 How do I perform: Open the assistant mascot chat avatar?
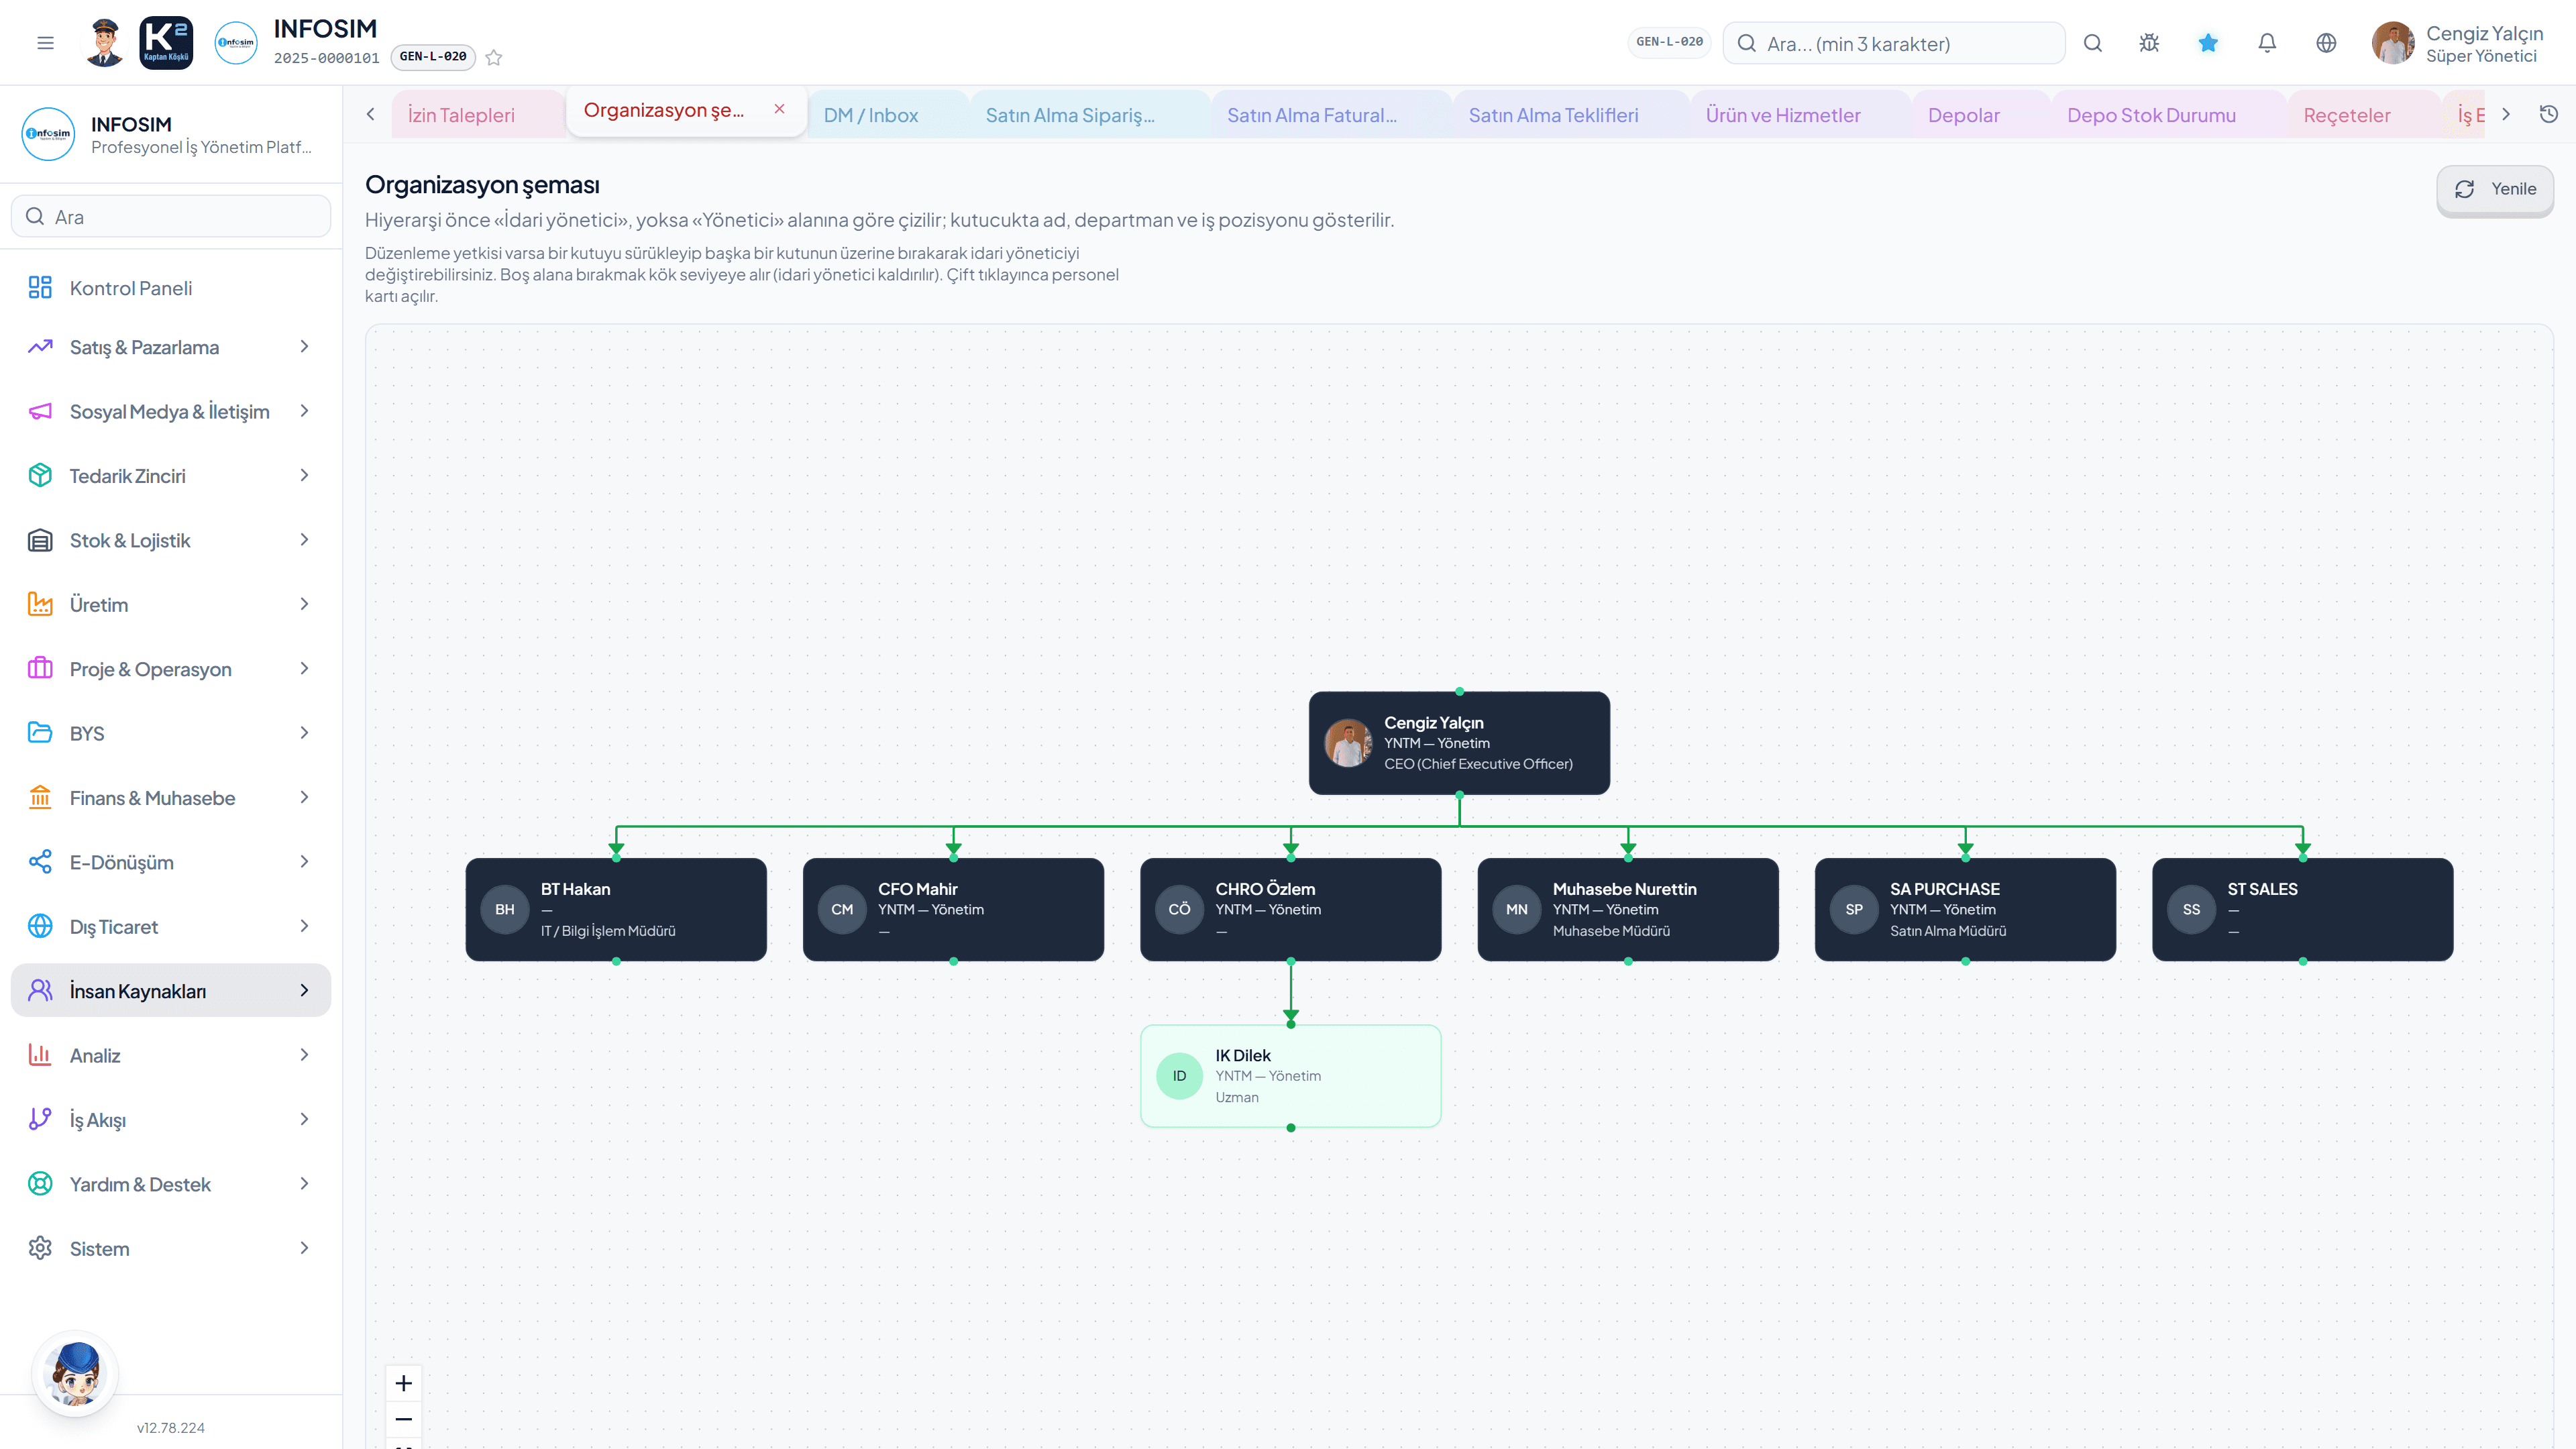click(76, 1373)
